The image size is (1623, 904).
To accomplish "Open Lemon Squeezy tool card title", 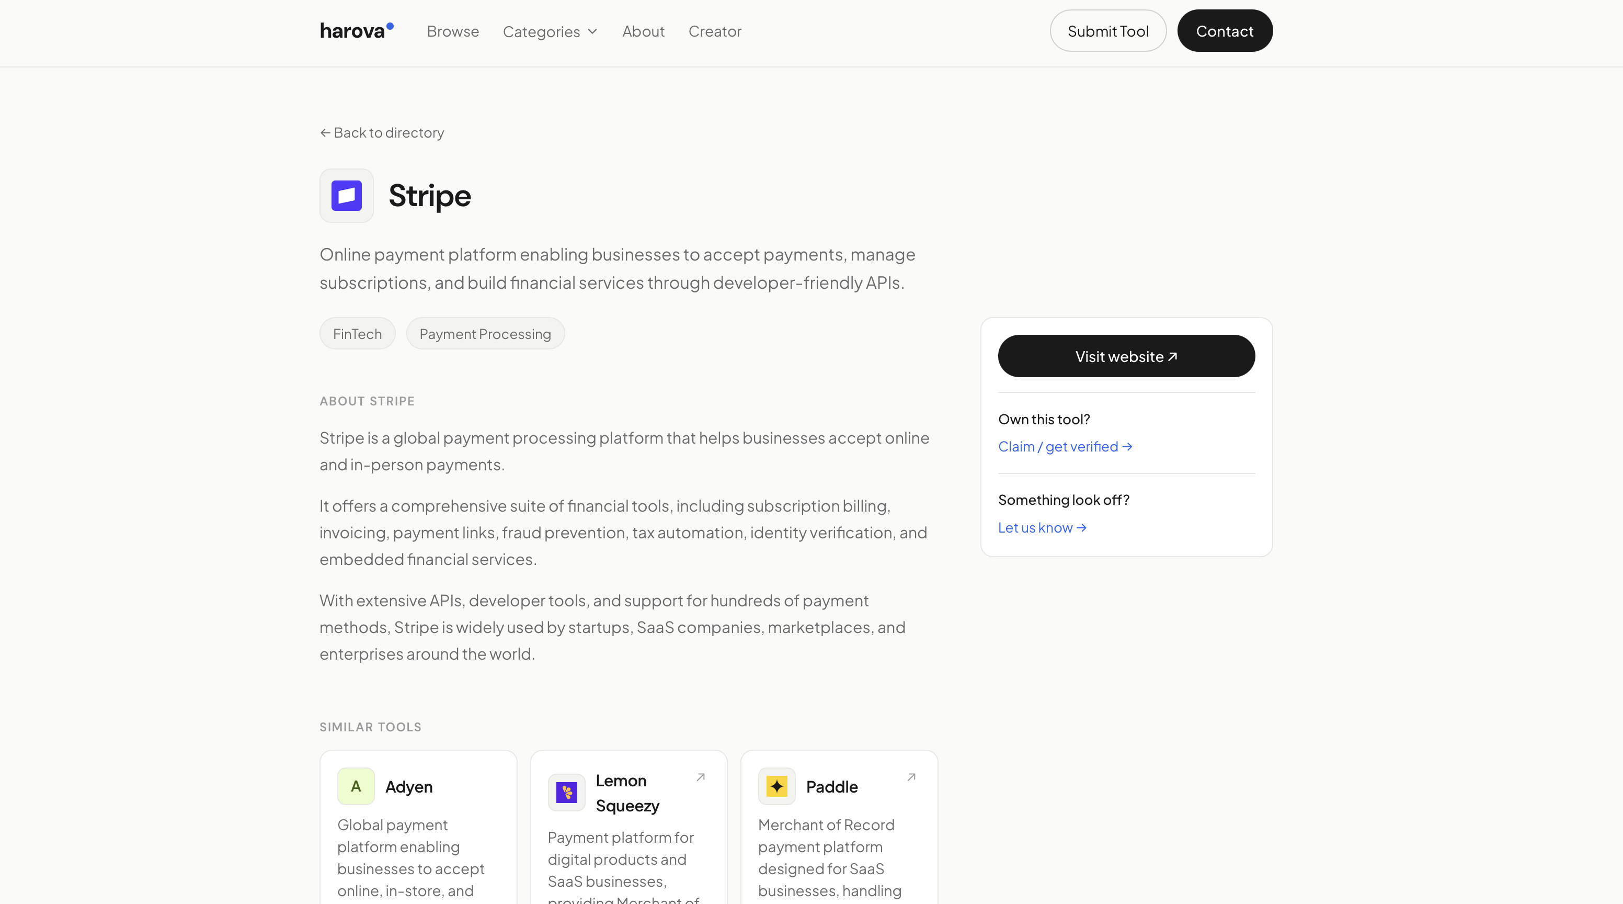I will (627, 793).
